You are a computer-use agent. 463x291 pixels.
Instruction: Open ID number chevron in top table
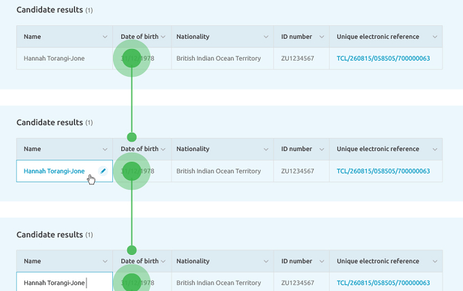321,37
